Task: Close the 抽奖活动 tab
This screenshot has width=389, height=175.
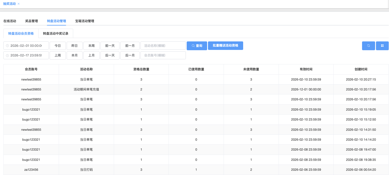Action: [19, 4]
